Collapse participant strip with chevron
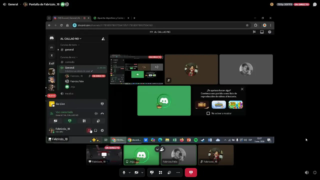The image size is (320, 180). (157, 149)
